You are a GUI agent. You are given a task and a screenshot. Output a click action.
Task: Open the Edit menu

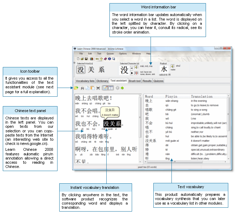[x=90, y=53]
